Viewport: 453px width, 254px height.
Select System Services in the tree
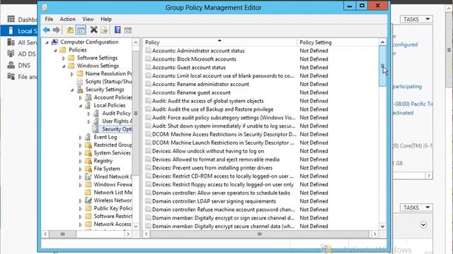pyautogui.click(x=112, y=153)
